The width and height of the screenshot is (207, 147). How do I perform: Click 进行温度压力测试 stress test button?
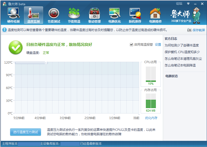(26, 132)
